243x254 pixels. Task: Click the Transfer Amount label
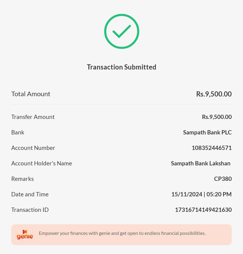pyautogui.click(x=33, y=117)
